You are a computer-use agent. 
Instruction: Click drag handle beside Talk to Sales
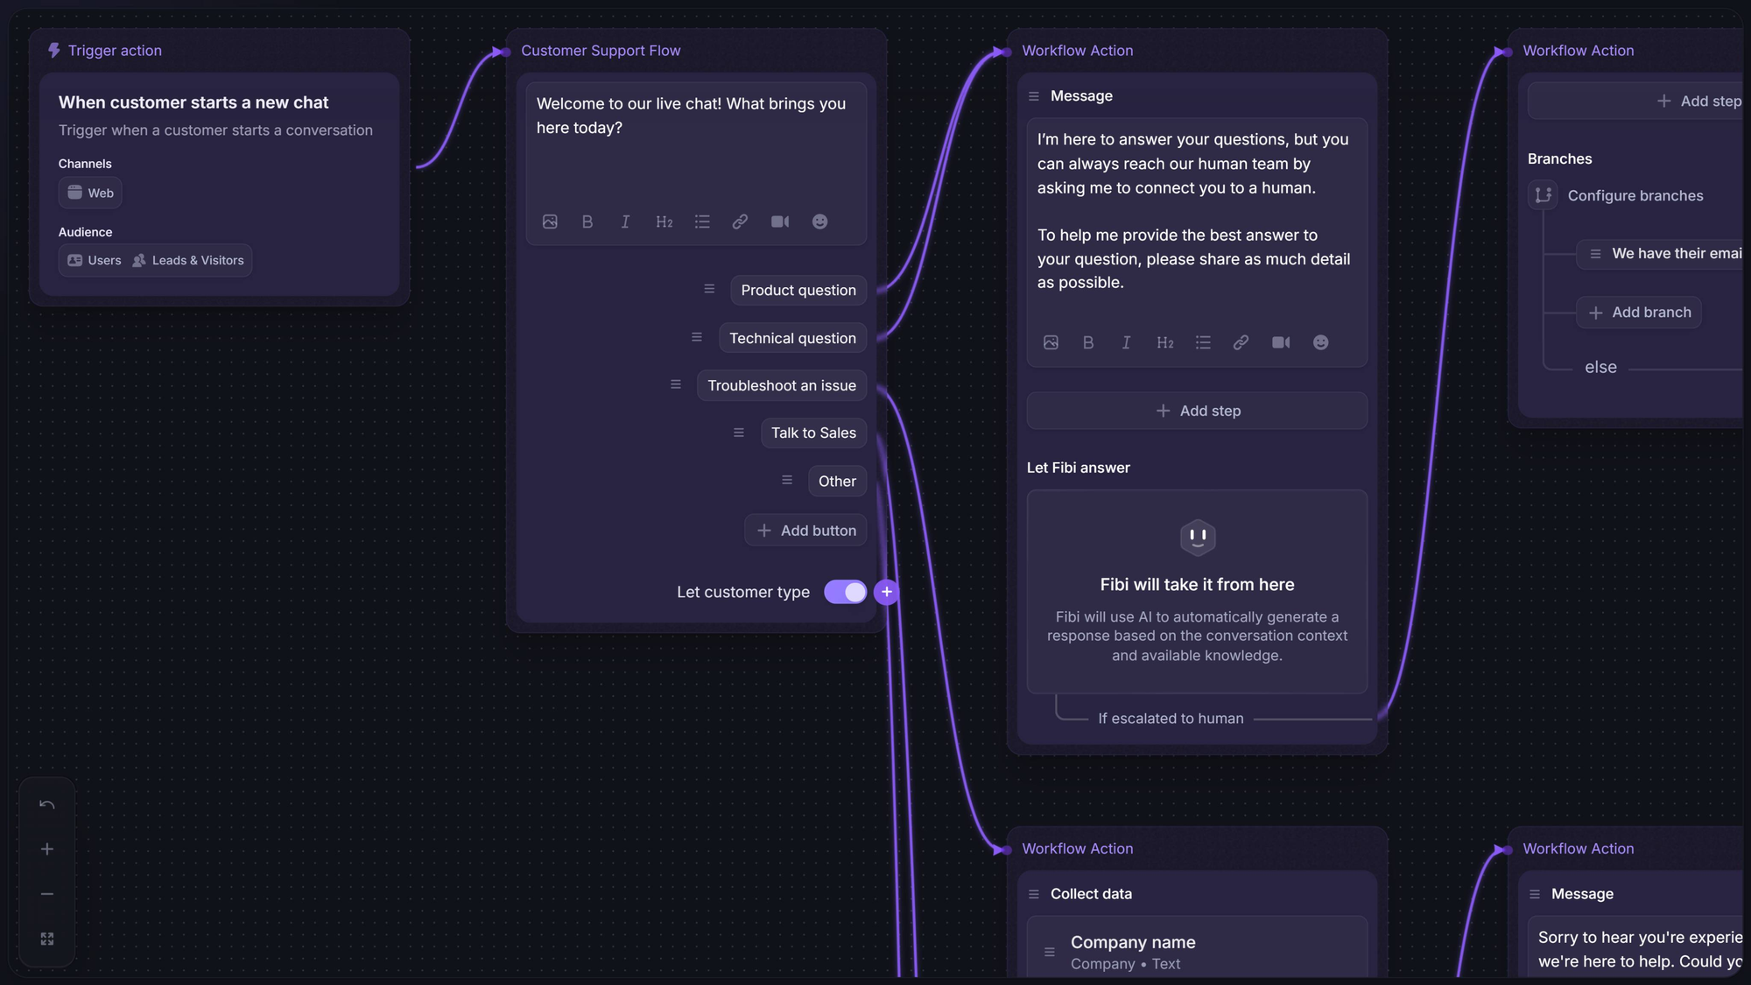pyautogui.click(x=739, y=433)
